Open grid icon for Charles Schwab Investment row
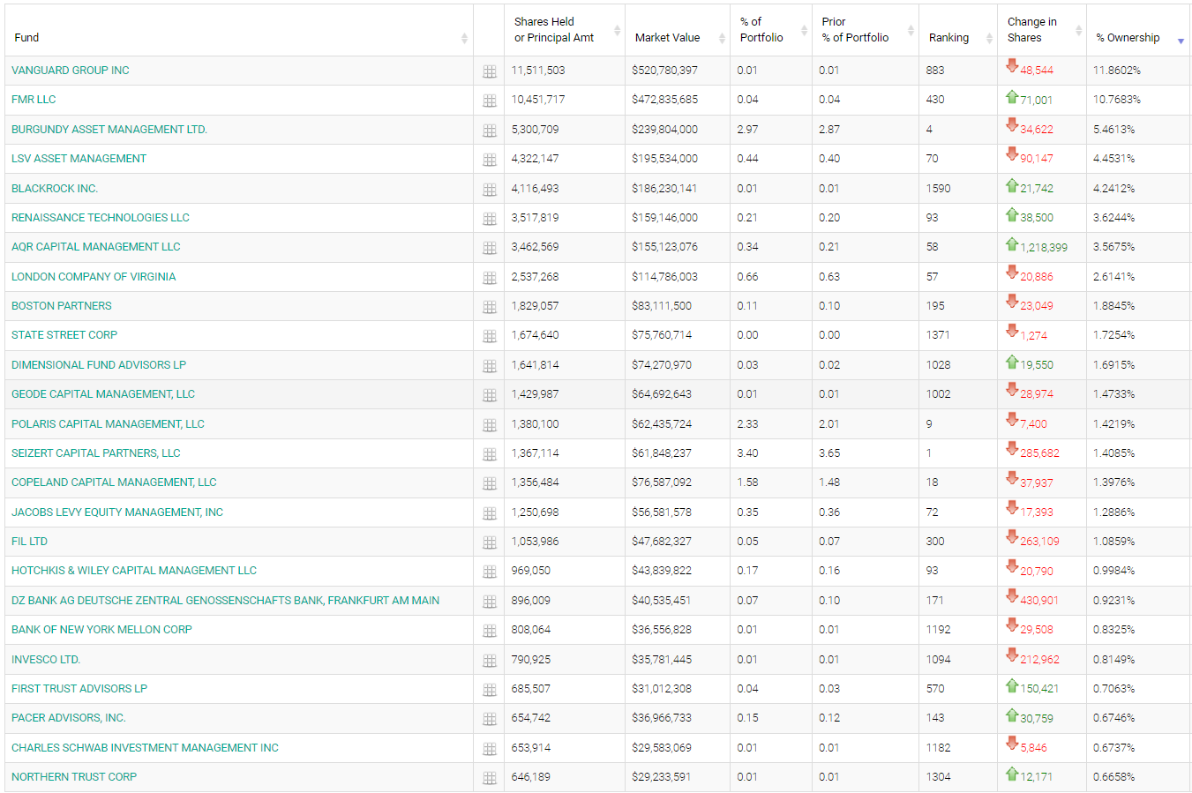The width and height of the screenshot is (1192, 793). pyautogui.click(x=490, y=749)
